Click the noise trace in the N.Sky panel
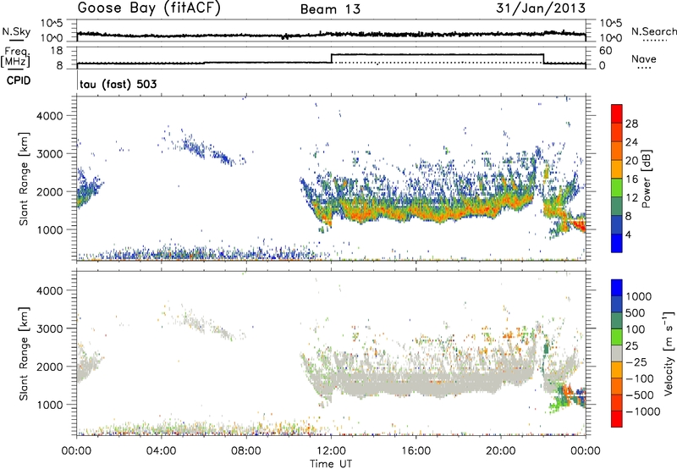677x469 pixels. 331,35
